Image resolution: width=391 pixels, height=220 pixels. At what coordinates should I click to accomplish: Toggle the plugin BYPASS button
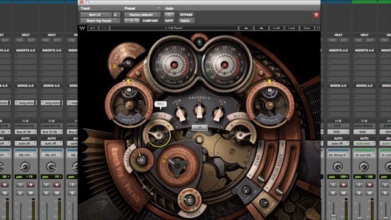pos(186,15)
